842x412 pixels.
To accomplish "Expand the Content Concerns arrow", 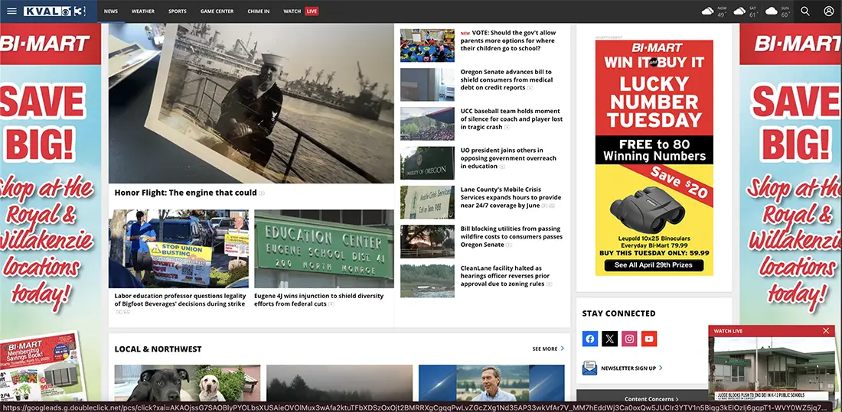I will coord(677,399).
